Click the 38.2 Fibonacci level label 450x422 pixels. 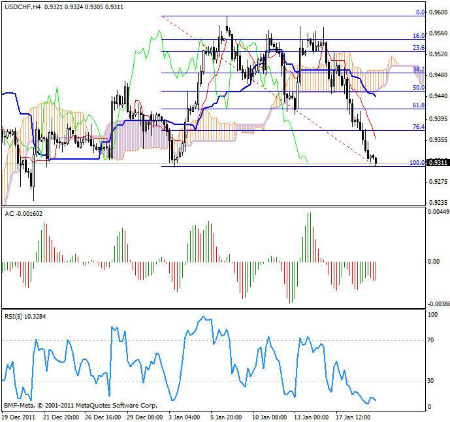coord(419,69)
